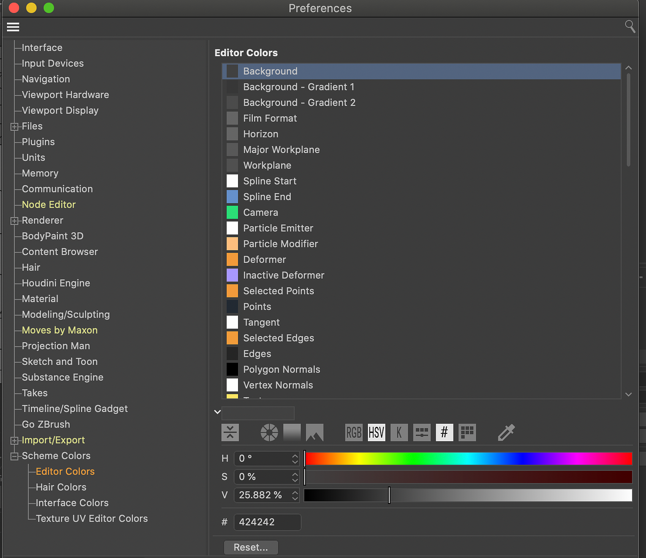Expand the Import/Export tree node
Image resolution: width=646 pixels, height=558 pixels.
[x=14, y=440]
